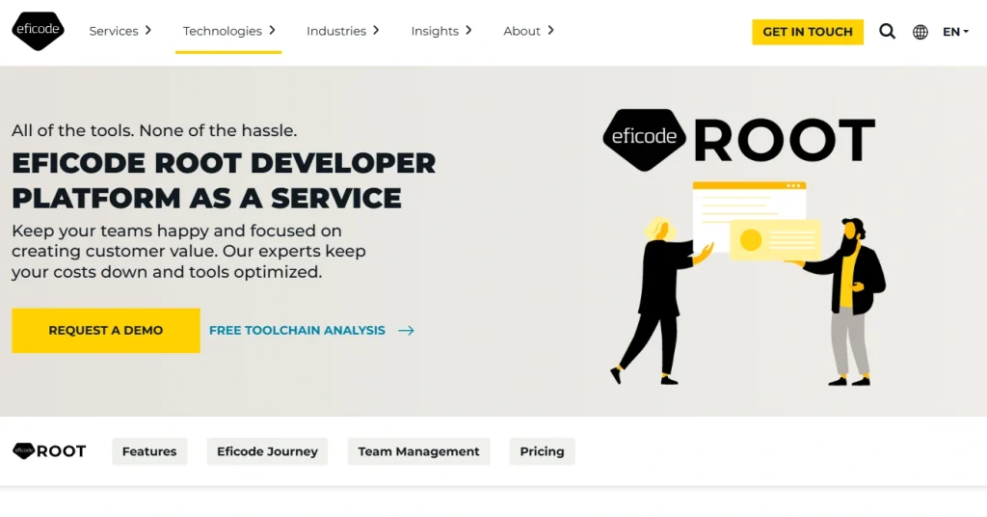Expand the About menu chevron

(550, 30)
